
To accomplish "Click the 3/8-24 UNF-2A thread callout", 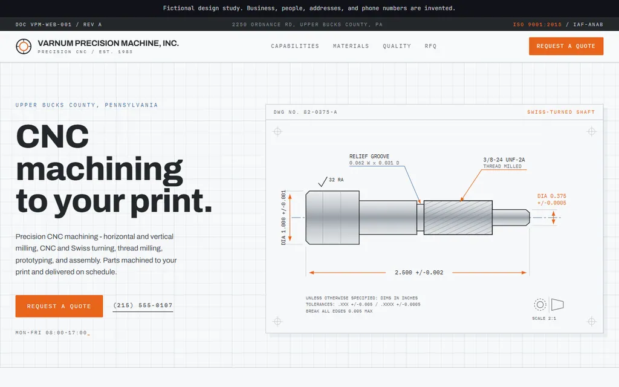I will tap(504, 163).
